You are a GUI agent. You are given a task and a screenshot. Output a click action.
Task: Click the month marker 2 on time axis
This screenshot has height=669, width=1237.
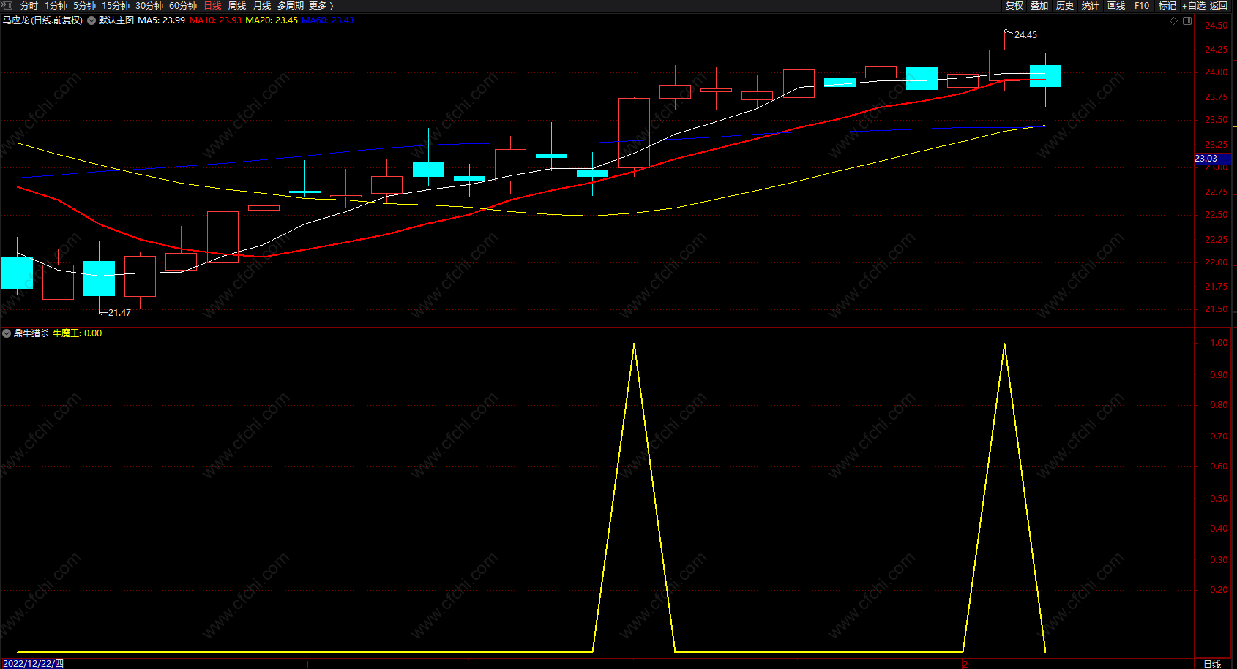(x=965, y=664)
